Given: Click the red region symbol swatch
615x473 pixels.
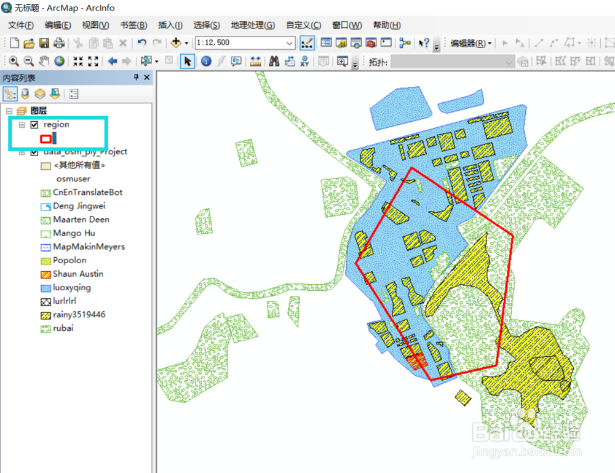Looking at the screenshot, I should pos(46,138).
